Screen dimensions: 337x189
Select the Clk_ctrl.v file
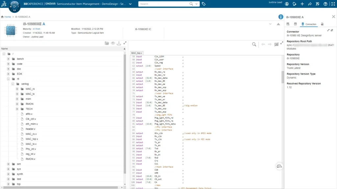tap(31, 119)
